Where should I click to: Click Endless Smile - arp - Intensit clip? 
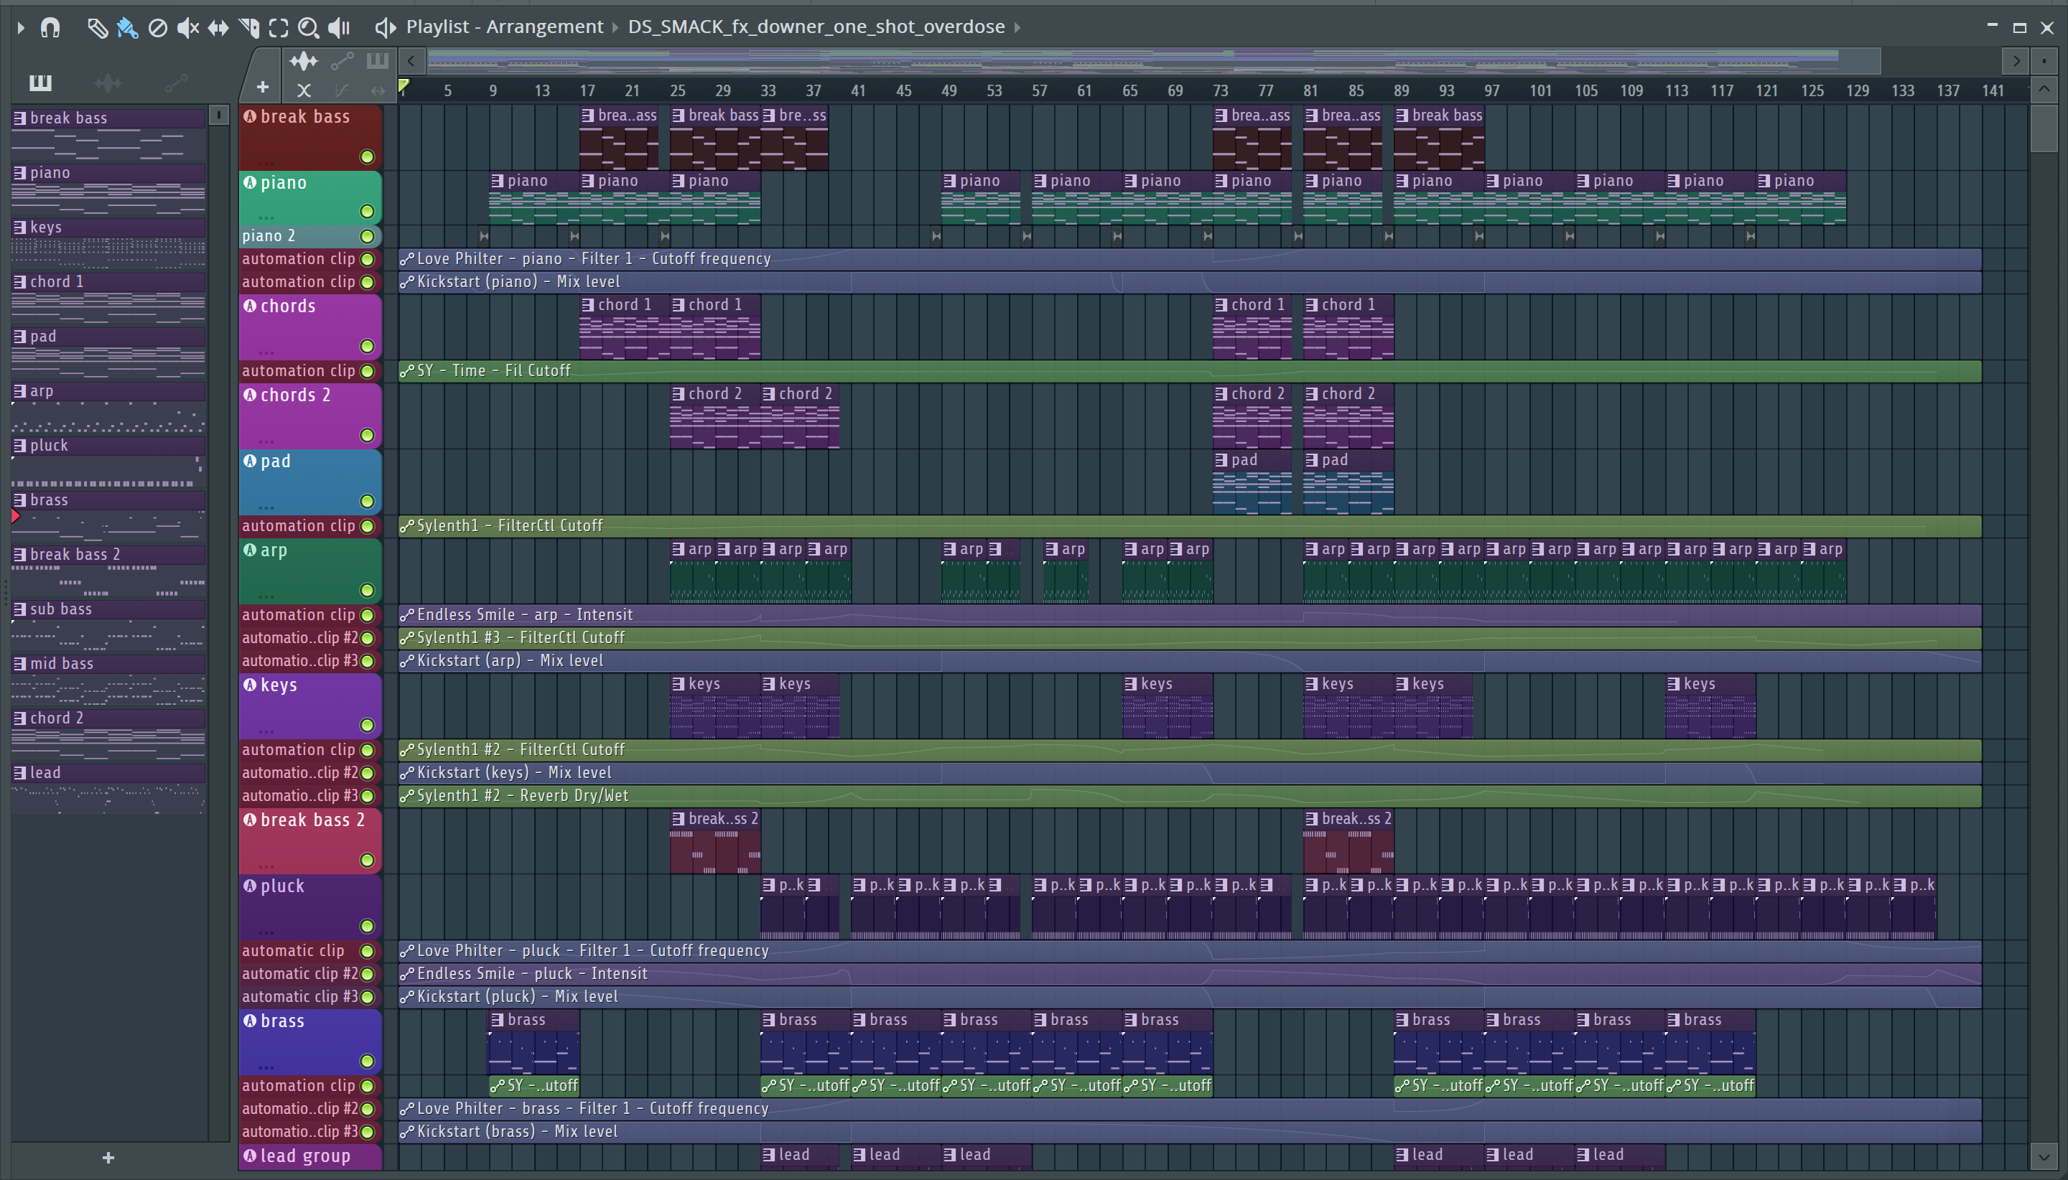(1189, 614)
